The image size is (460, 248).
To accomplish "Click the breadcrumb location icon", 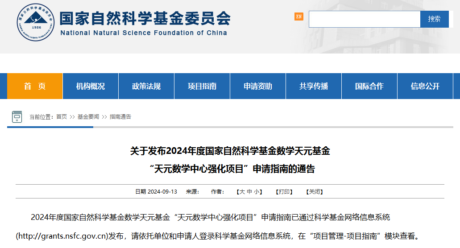I will [17, 117].
